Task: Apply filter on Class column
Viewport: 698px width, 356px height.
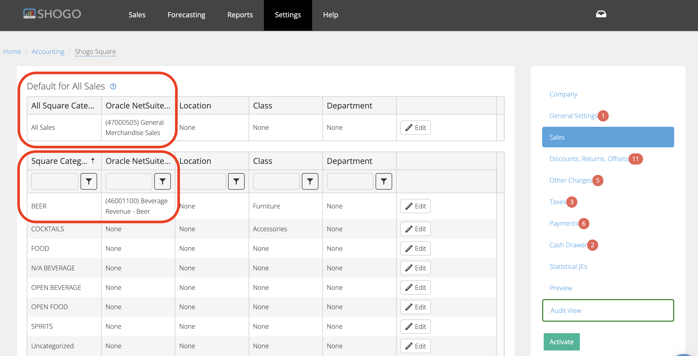Action: 310,181
